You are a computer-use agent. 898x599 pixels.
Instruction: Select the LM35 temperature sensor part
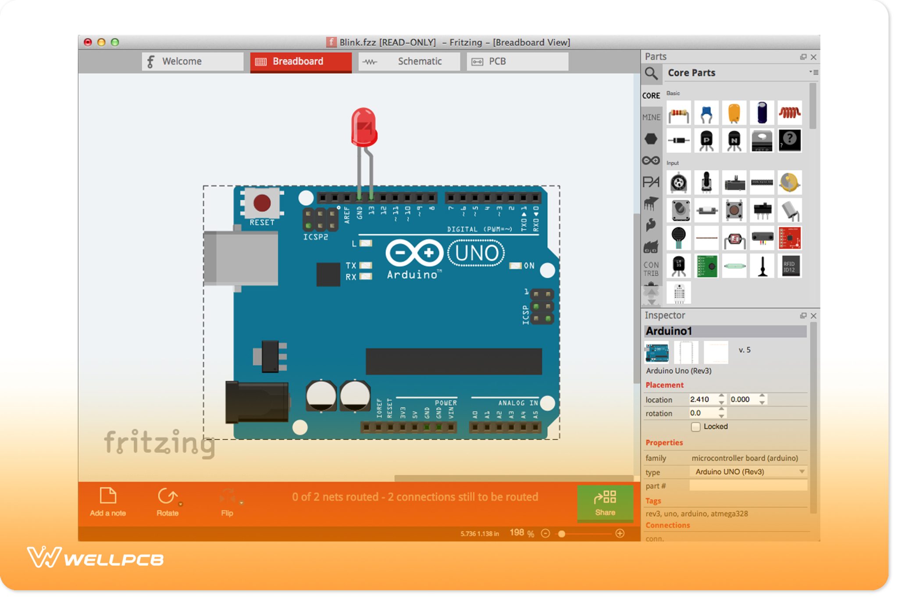(678, 266)
